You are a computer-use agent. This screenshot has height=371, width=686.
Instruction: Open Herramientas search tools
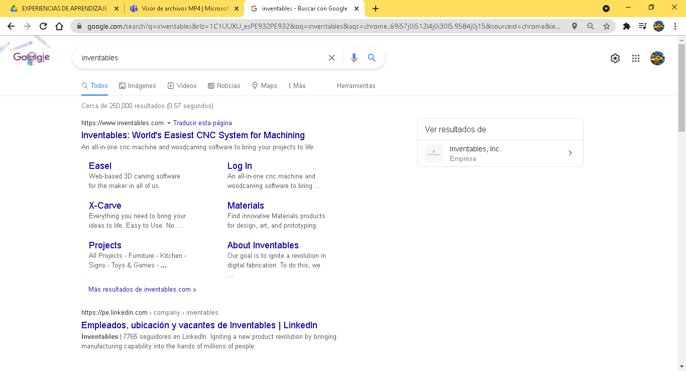356,86
